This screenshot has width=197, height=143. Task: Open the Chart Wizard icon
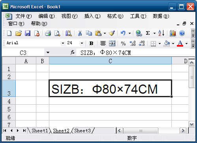[x=173, y=33]
